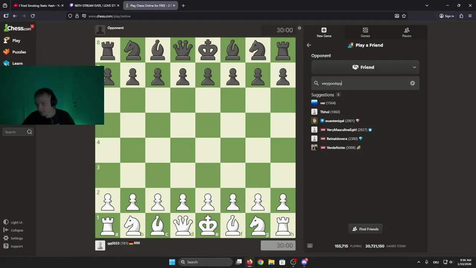The width and height of the screenshot is (476, 268).
Task: Click the Windows Start button
Action: click(x=172, y=262)
